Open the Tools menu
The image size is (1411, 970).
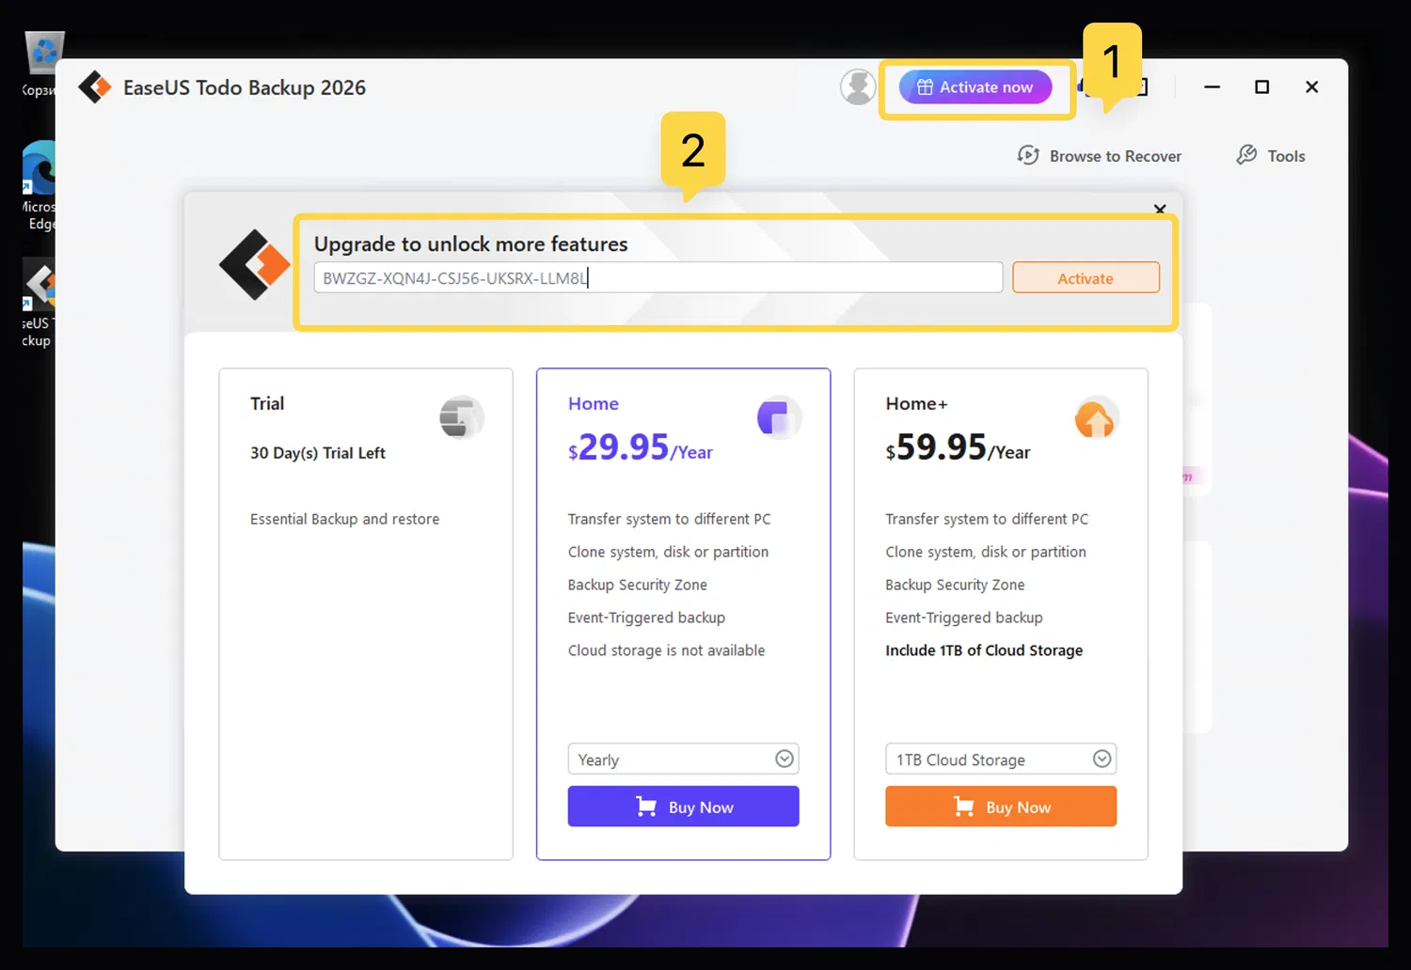[1271, 156]
